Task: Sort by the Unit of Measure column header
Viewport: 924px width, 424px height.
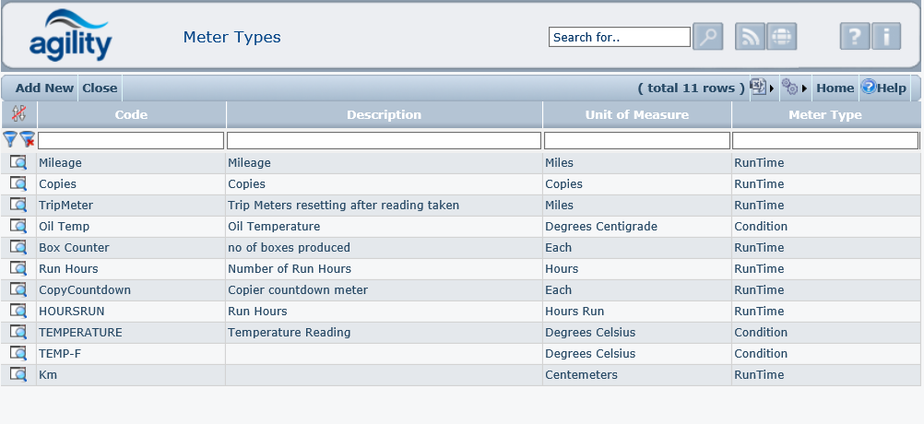Action: pyautogui.click(x=636, y=115)
